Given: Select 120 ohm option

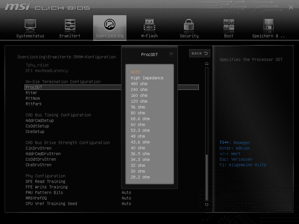Looking at the screenshot, I should (139, 101).
